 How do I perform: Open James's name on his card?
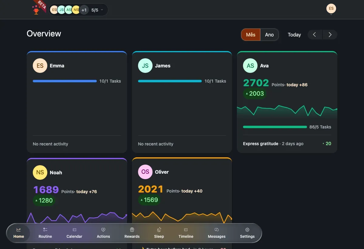tap(163, 66)
